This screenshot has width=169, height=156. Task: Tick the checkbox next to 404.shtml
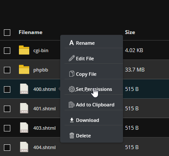pos(7,148)
